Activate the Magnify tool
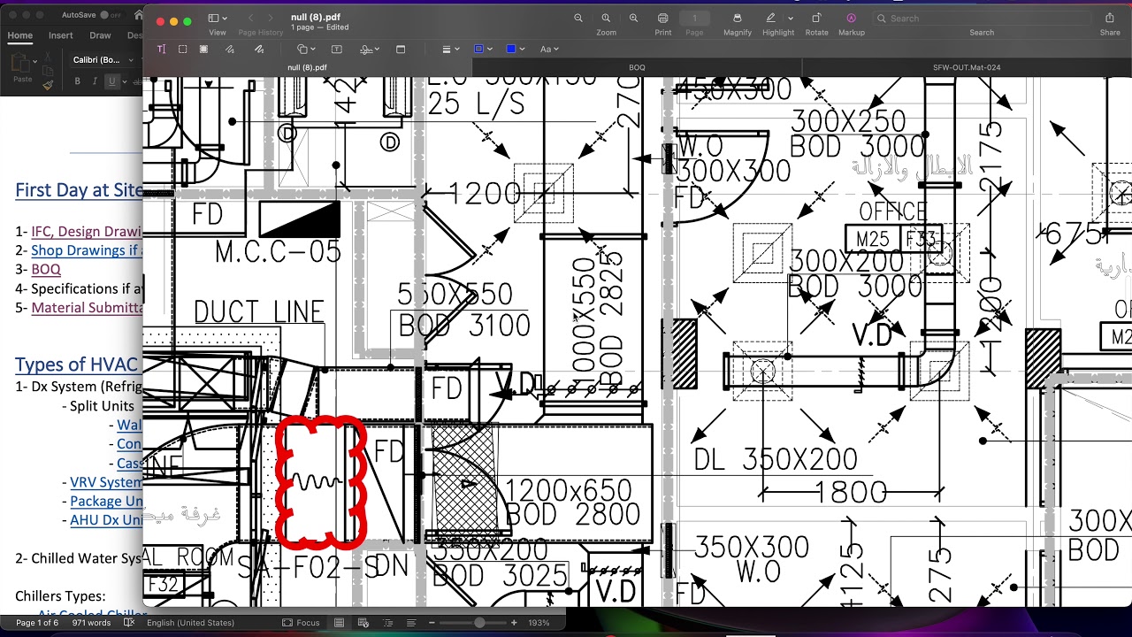 point(738,19)
